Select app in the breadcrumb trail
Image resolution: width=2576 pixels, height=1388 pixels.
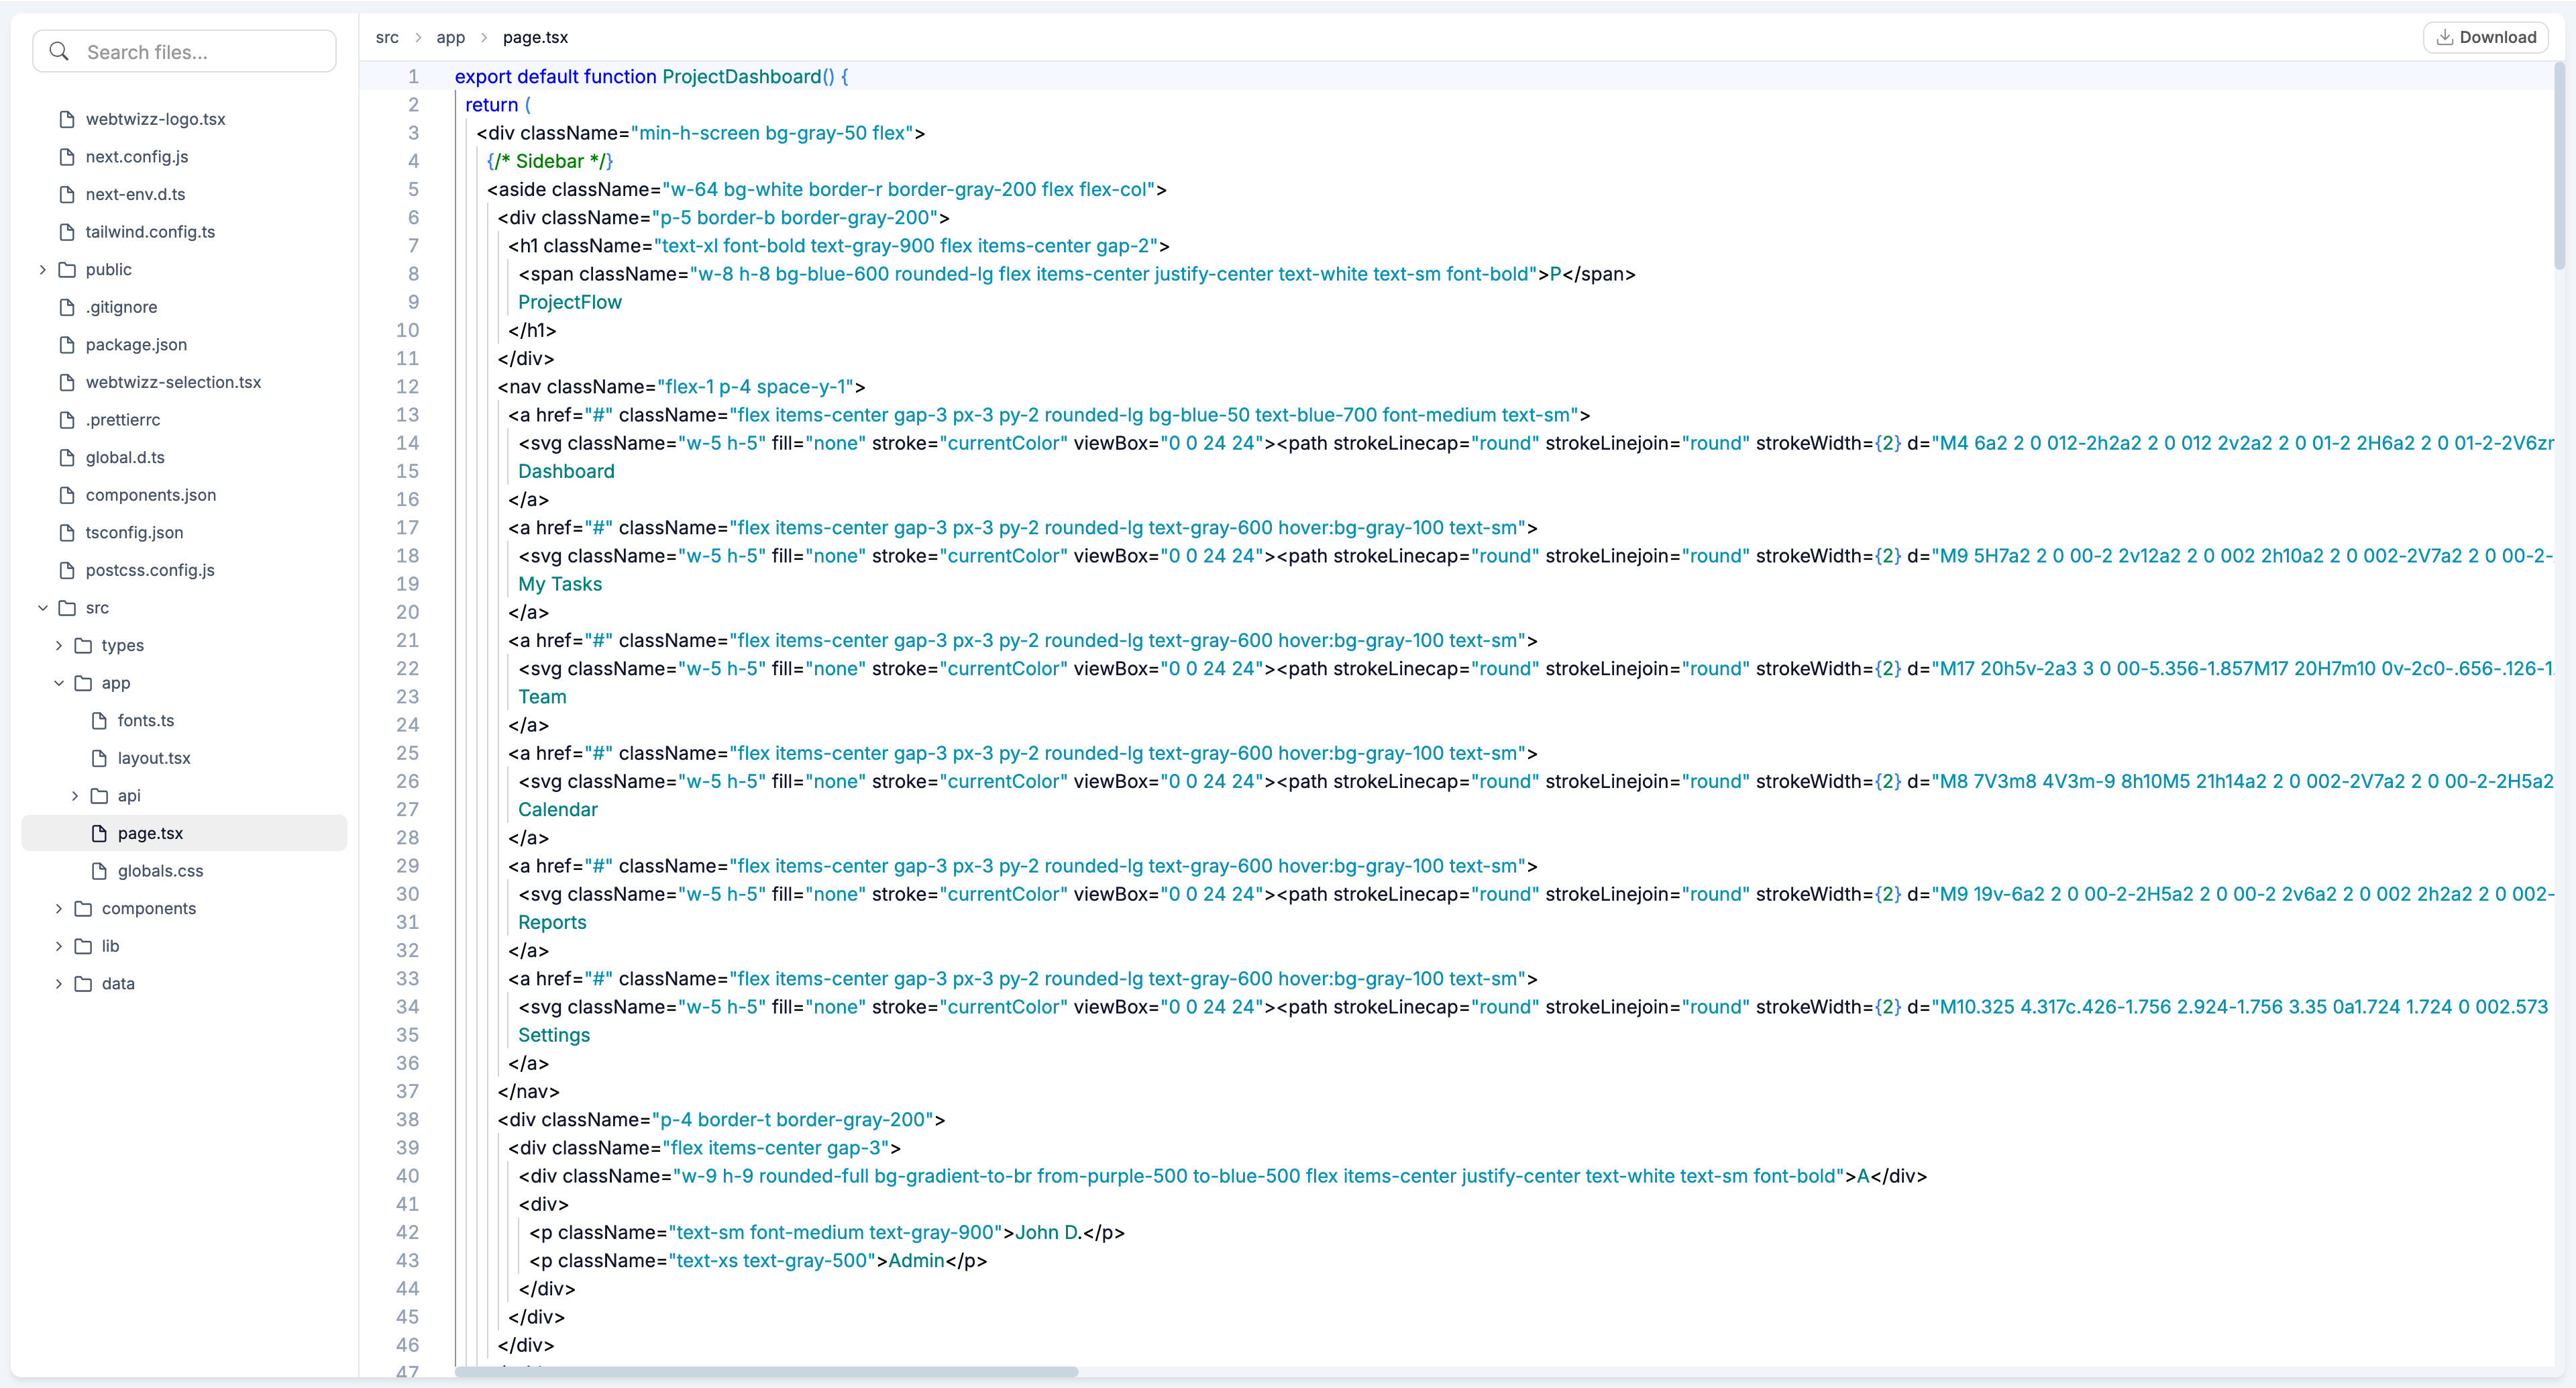point(450,37)
